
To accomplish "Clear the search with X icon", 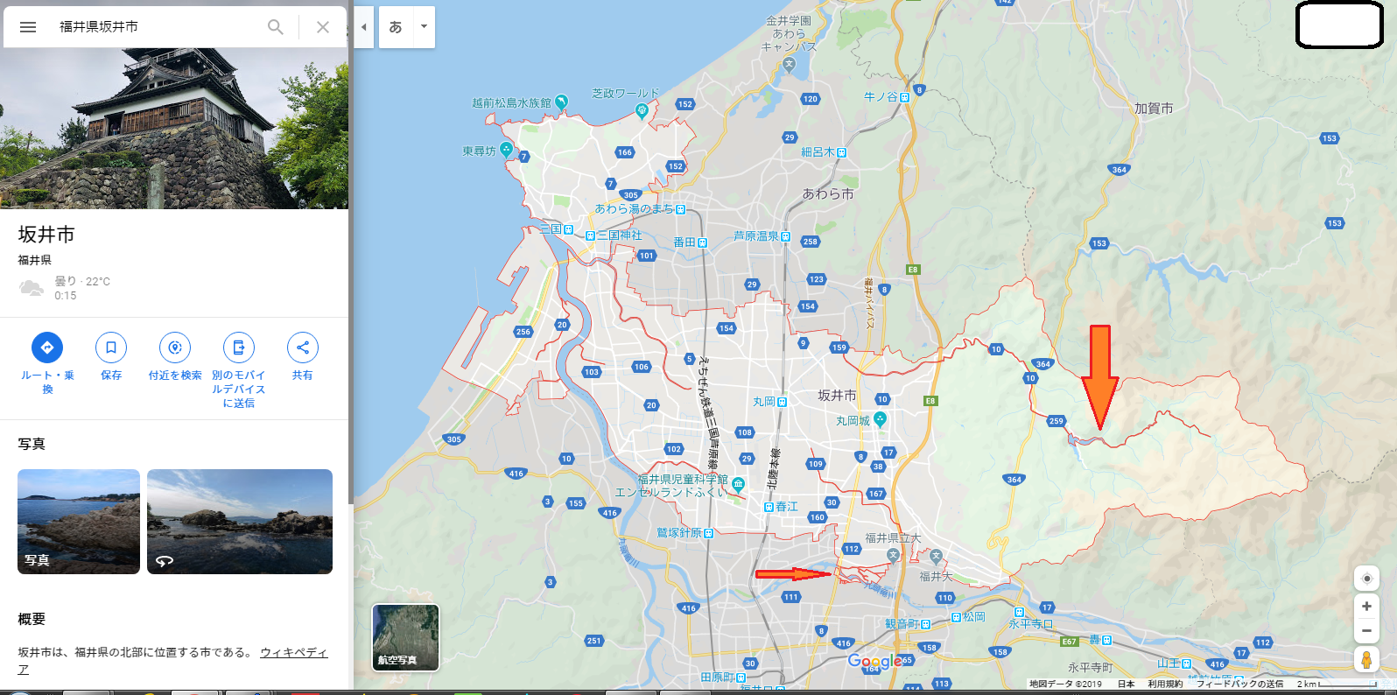I will (323, 27).
